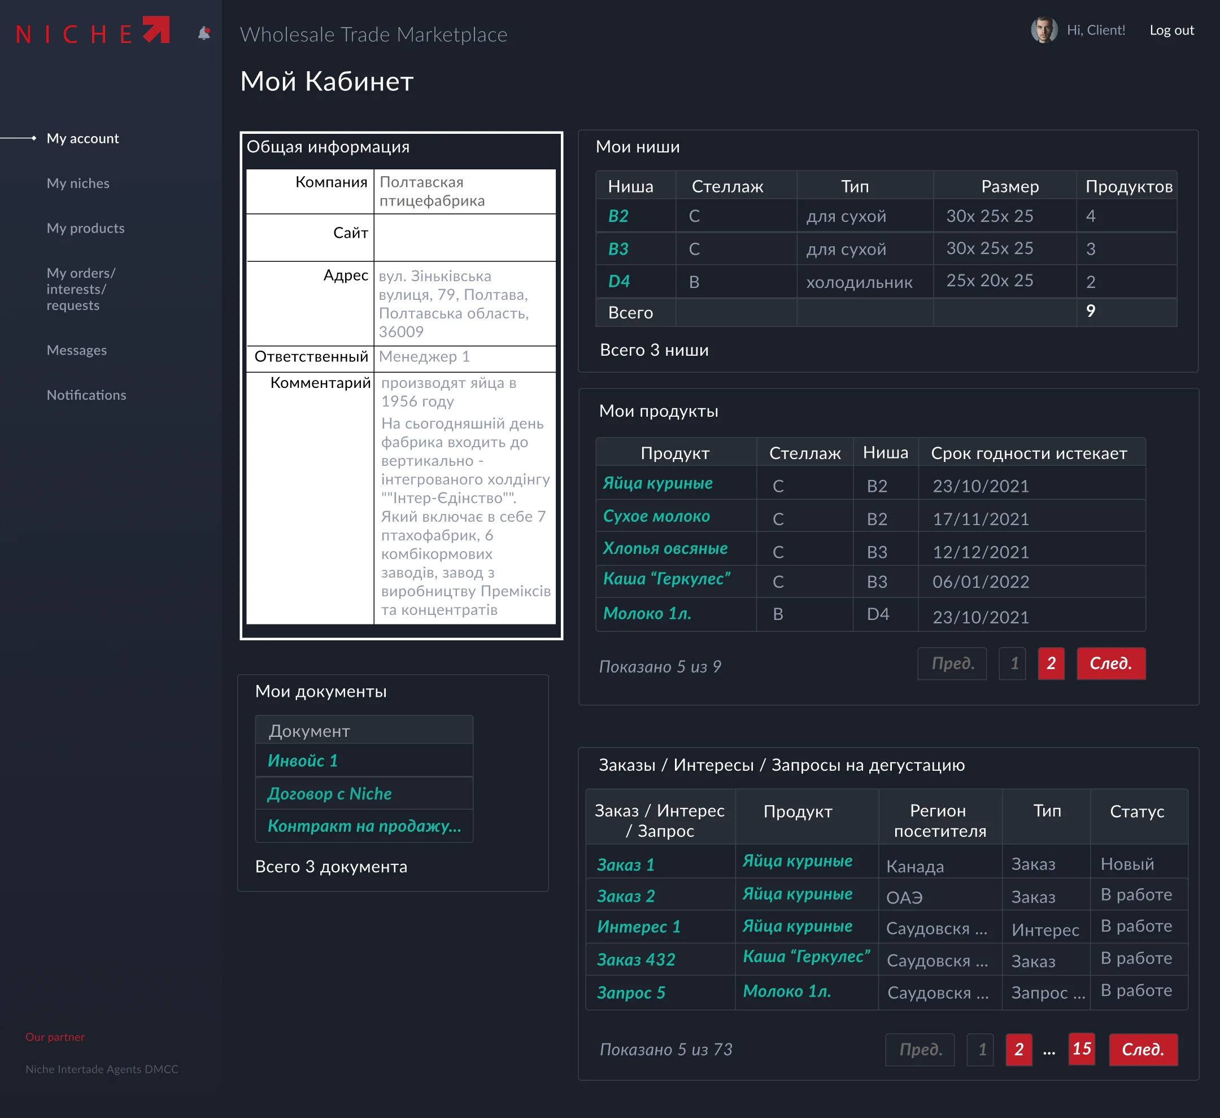
Task: Open Messages from the sidebar
Action: [x=76, y=350]
